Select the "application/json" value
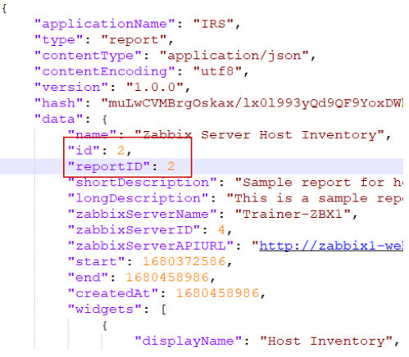This screenshot has height=357, width=409. click(234, 56)
